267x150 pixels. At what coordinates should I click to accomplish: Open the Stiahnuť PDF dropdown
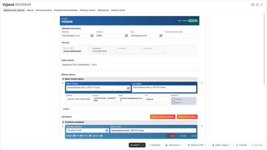coord(197,145)
